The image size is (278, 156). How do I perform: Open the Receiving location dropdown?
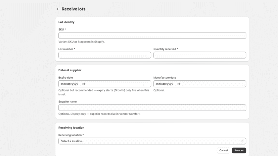tap(152, 141)
